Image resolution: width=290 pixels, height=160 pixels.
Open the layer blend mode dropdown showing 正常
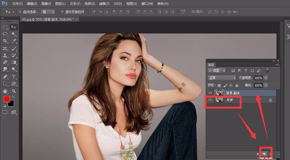point(222,78)
